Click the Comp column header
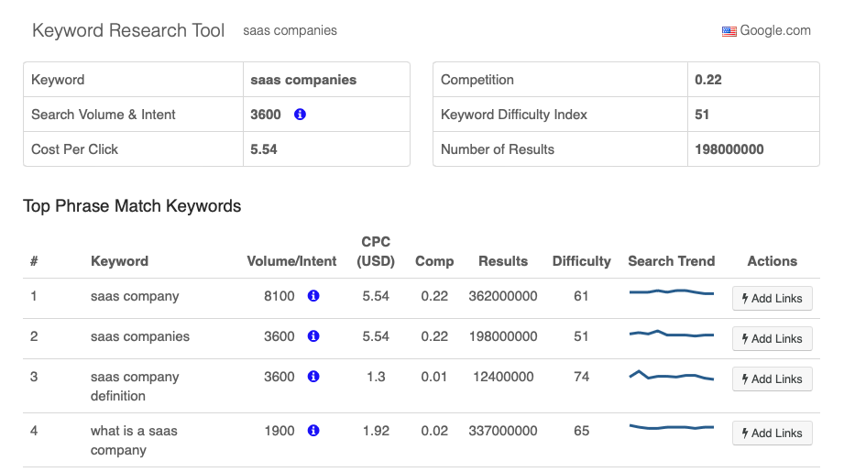The width and height of the screenshot is (866, 472). [434, 261]
